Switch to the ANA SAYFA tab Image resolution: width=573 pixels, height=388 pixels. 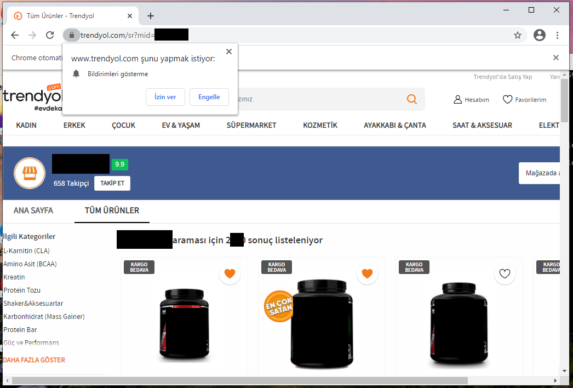click(33, 210)
